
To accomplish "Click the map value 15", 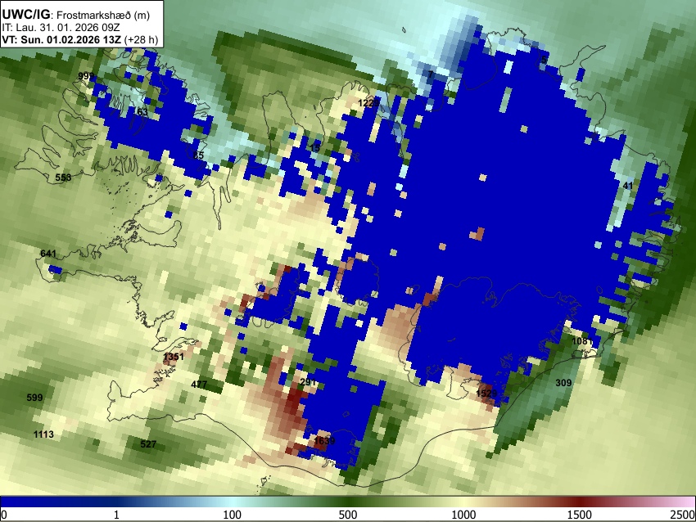I will point(314,148).
